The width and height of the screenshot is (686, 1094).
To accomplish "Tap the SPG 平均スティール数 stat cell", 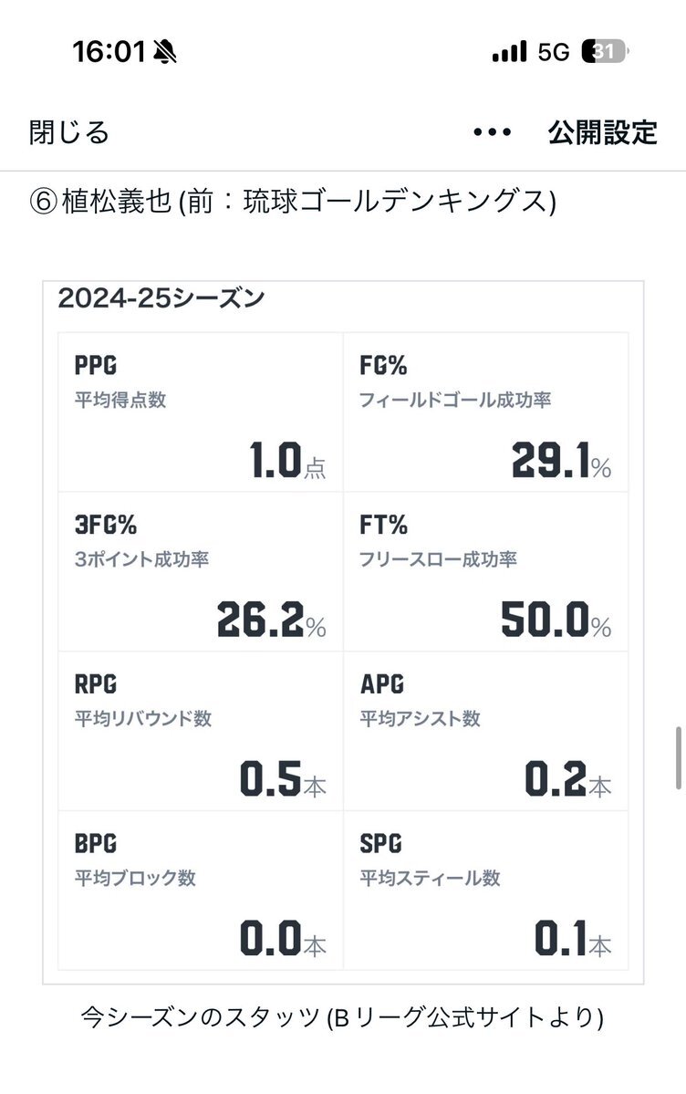I will coord(485,890).
